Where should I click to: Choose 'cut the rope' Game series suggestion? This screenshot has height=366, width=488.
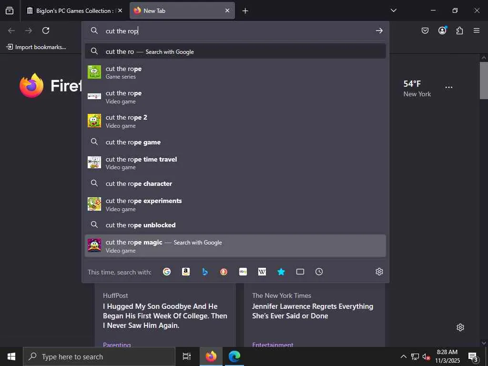coord(235,72)
